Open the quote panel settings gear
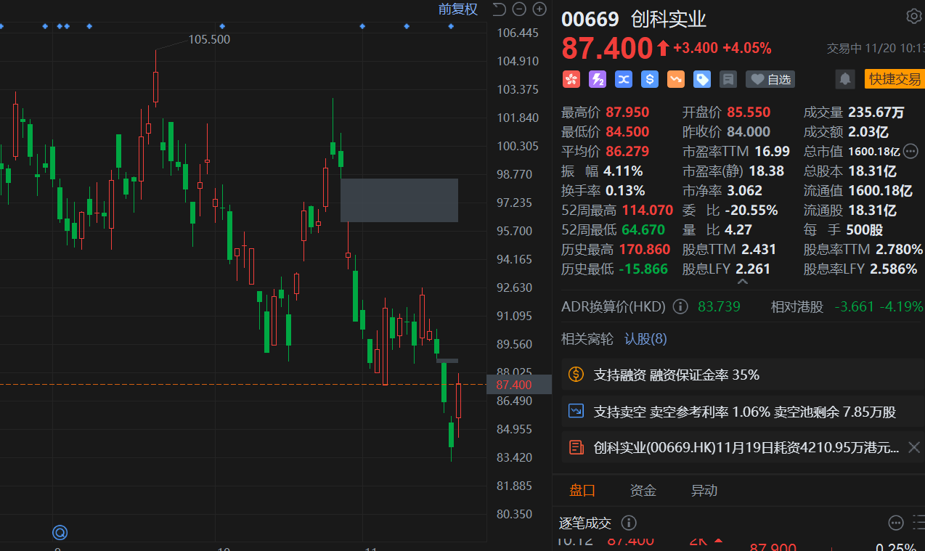This screenshot has height=551, width=925. (x=913, y=16)
